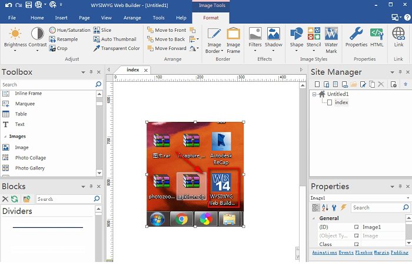
Task: Open the File menu
Action: [x=12, y=18]
